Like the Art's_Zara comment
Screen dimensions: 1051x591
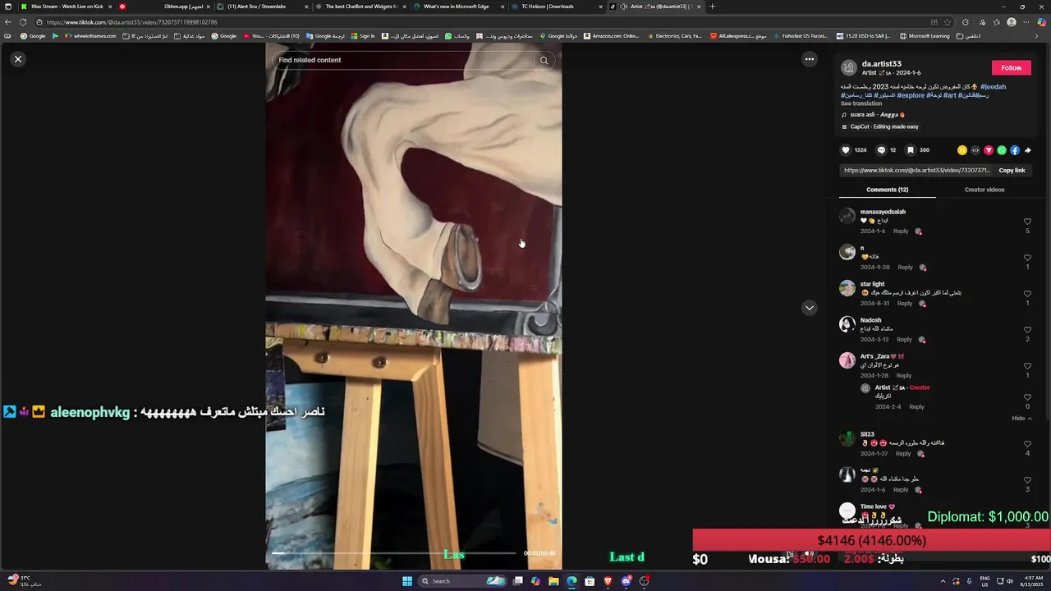pos(1027,366)
